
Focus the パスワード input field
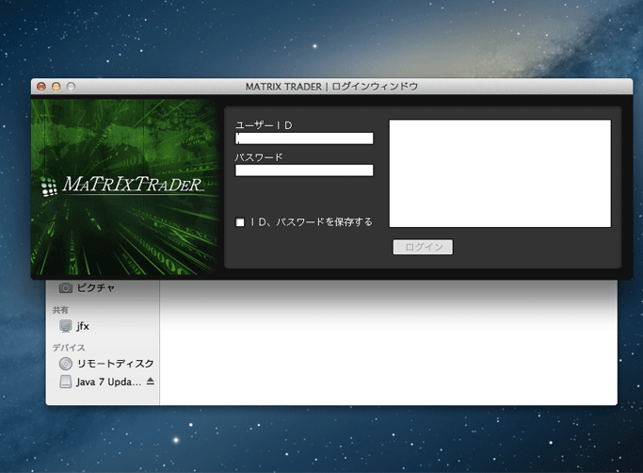304,171
